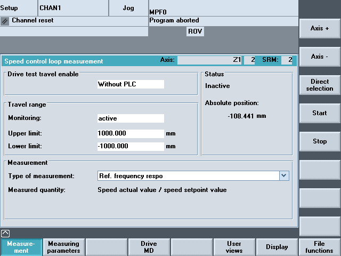Click the Channel reset text
The height and width of the screenshot is (256, 341).
(x=33, y=20)
